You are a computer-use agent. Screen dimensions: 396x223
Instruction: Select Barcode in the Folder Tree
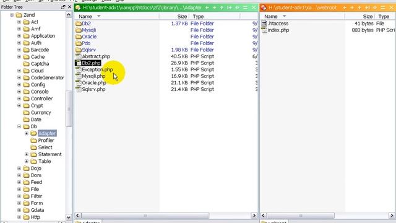(x=40, y=50)
